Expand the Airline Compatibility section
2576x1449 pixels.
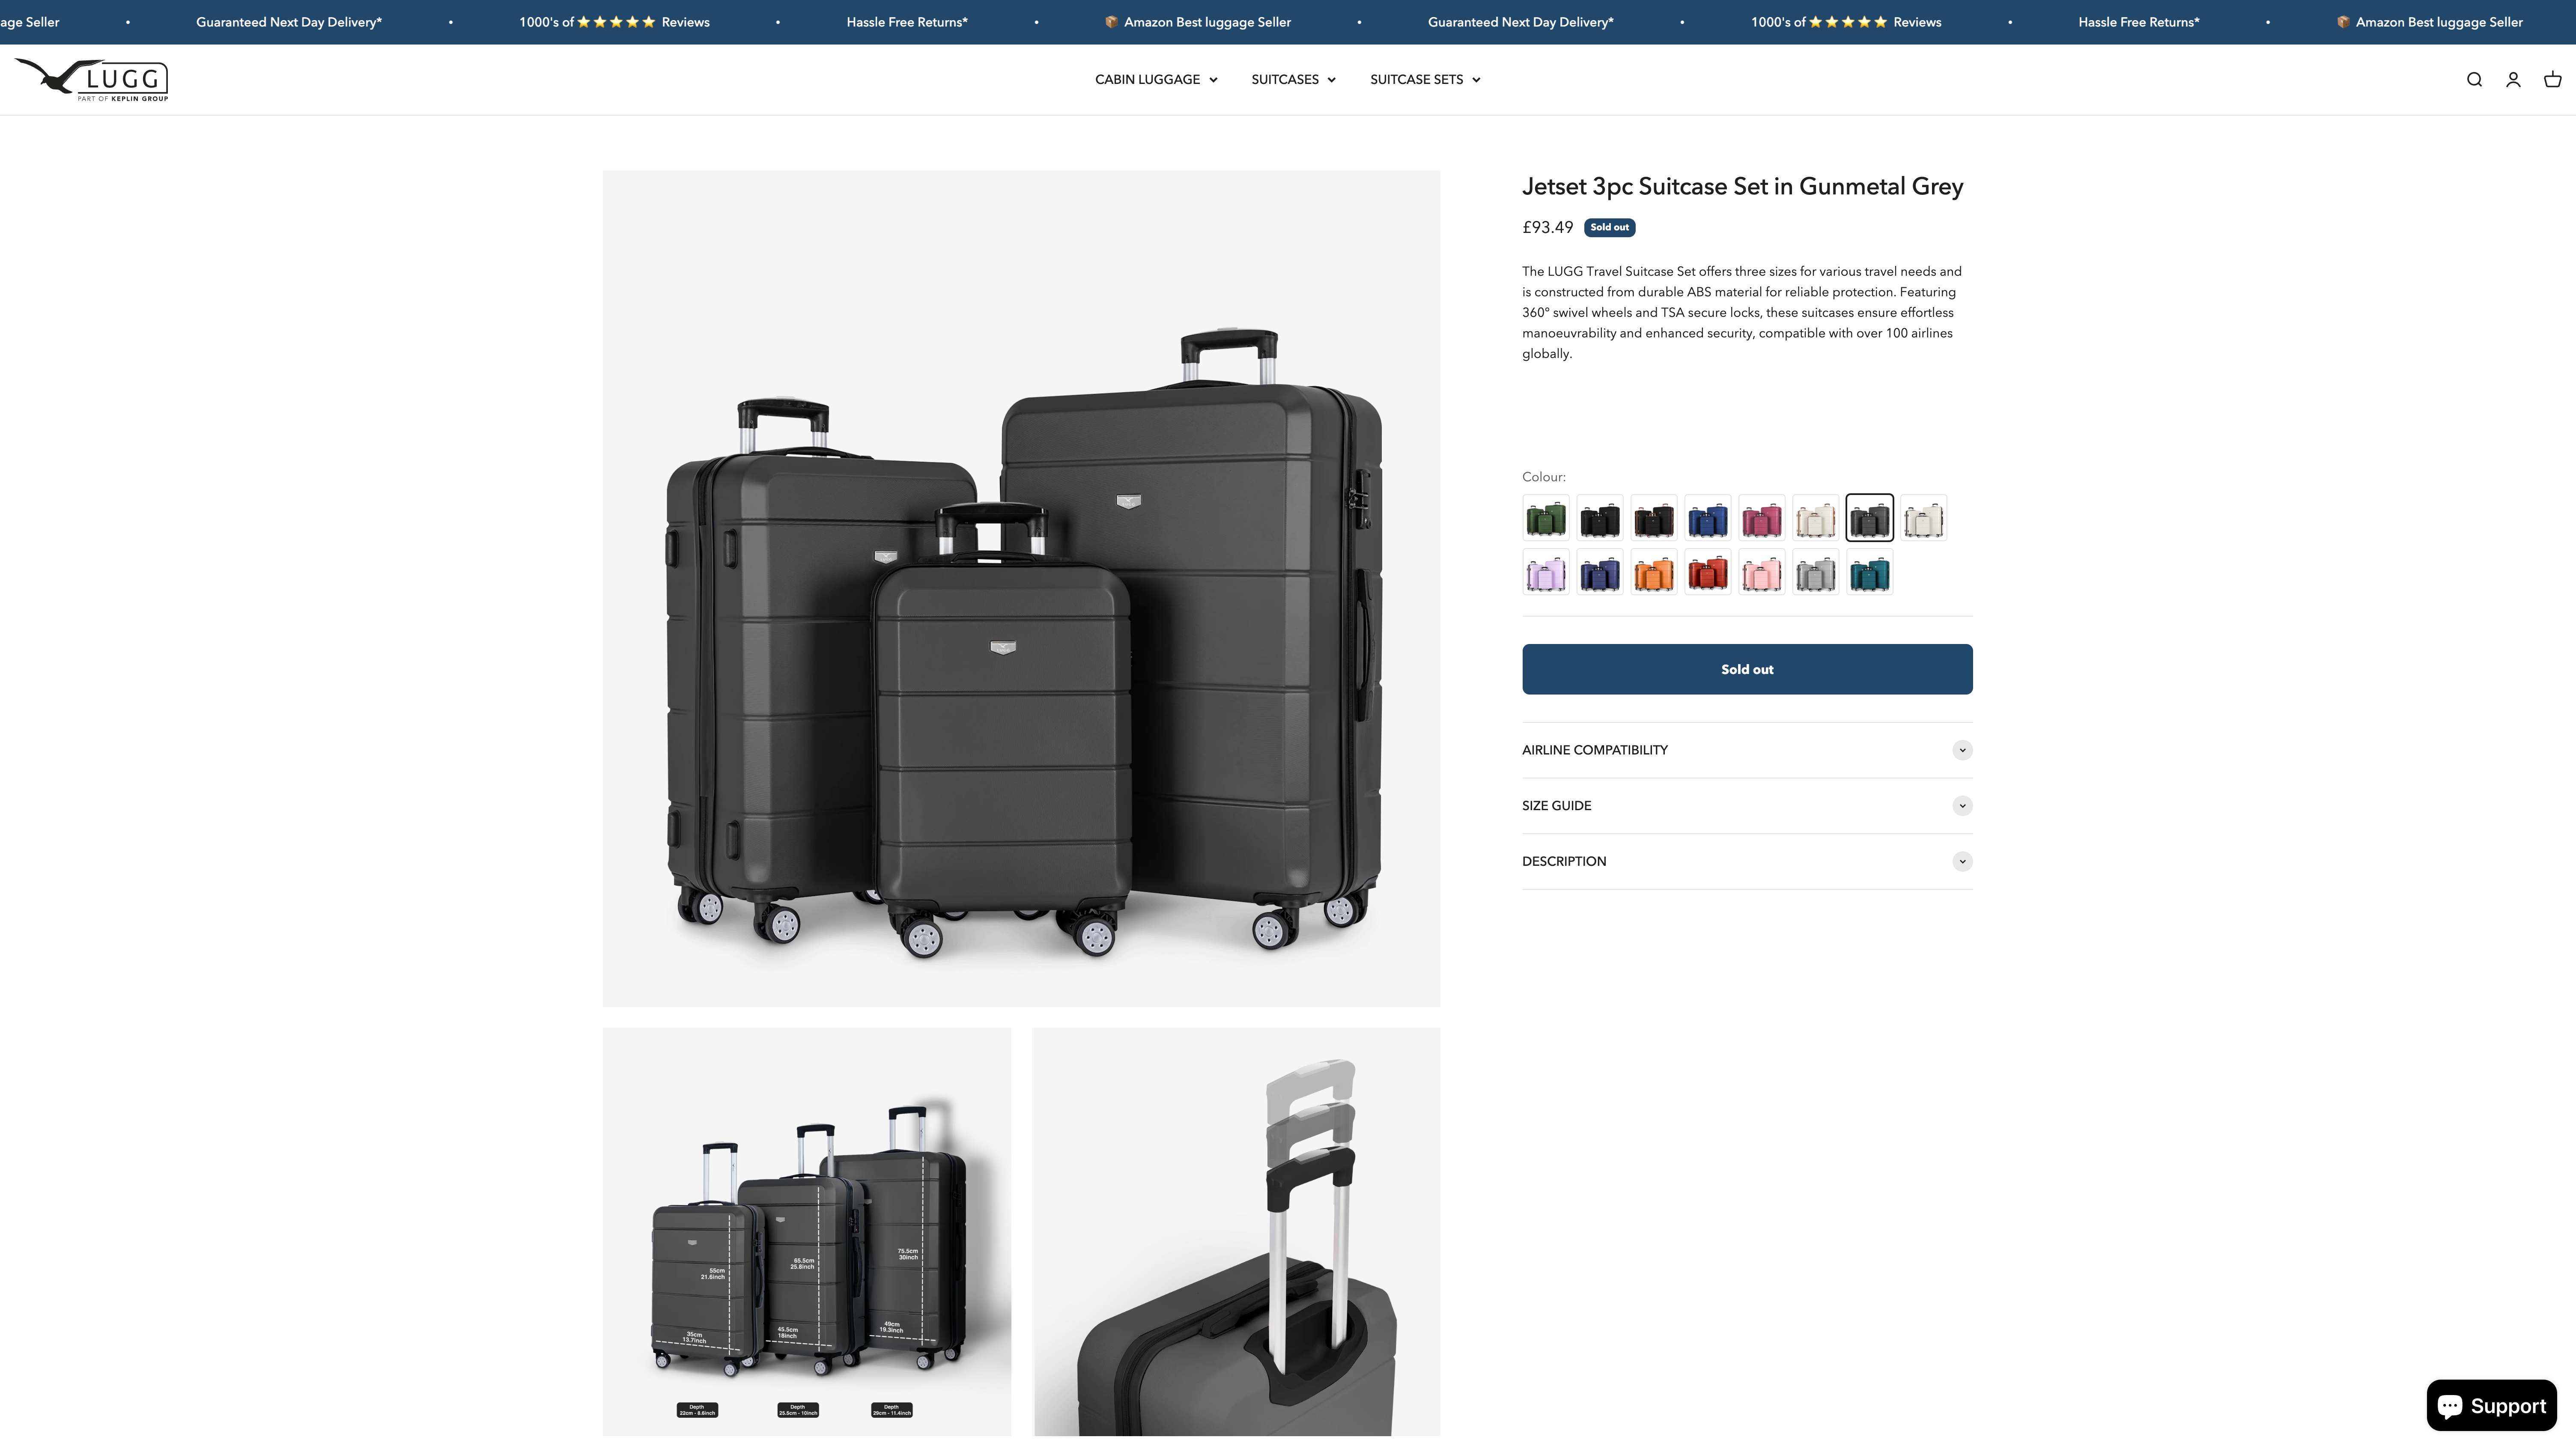click(1747, 750)
